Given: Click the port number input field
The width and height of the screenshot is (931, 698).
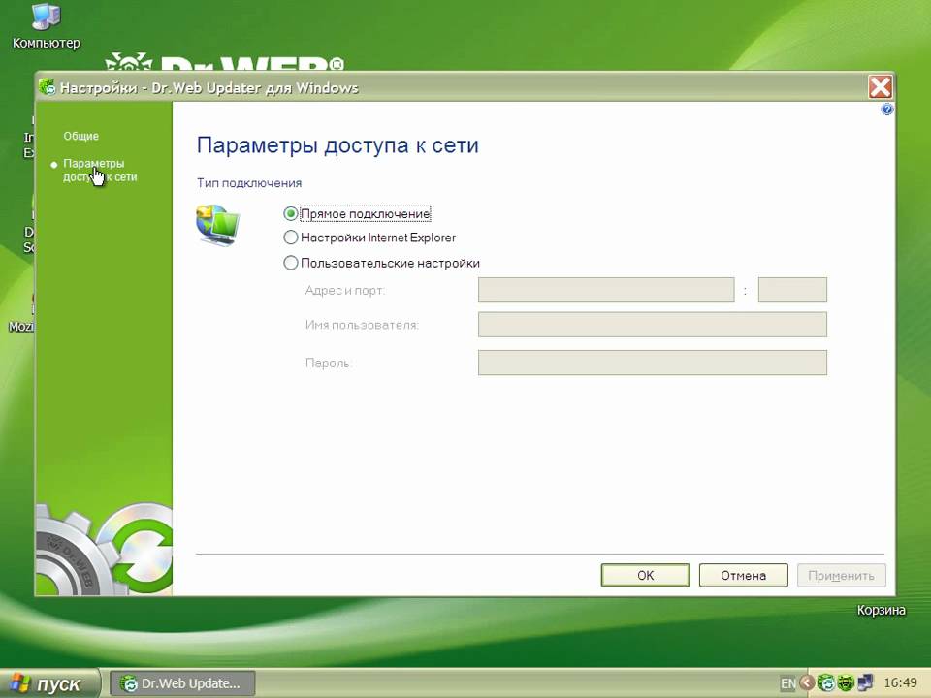Looking at the screenshot, I should pyautogui.click(x=792, y=290).
